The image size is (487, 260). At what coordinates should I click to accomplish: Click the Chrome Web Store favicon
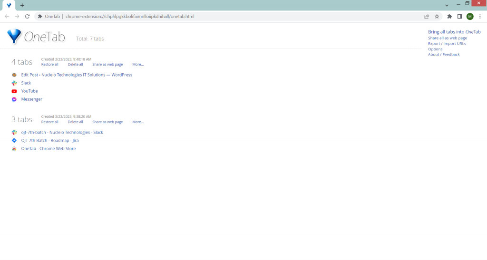point(14,149)
